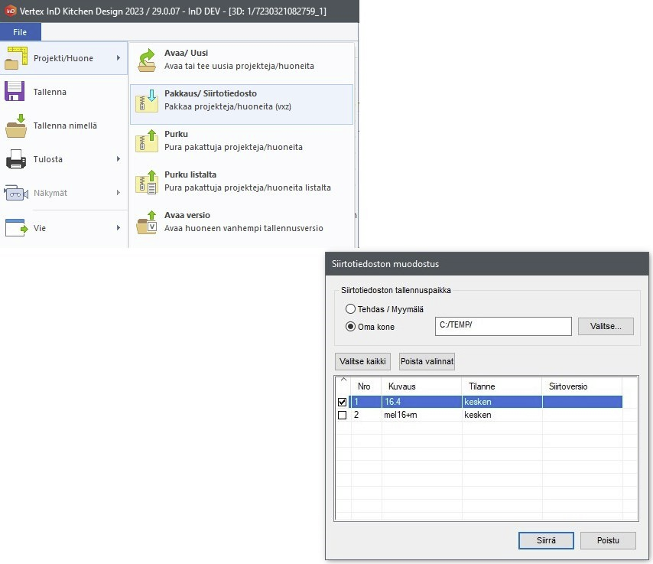Click the Purku unpack icon
The width and height of the screenshot is (653, 564).
(146, 141)
